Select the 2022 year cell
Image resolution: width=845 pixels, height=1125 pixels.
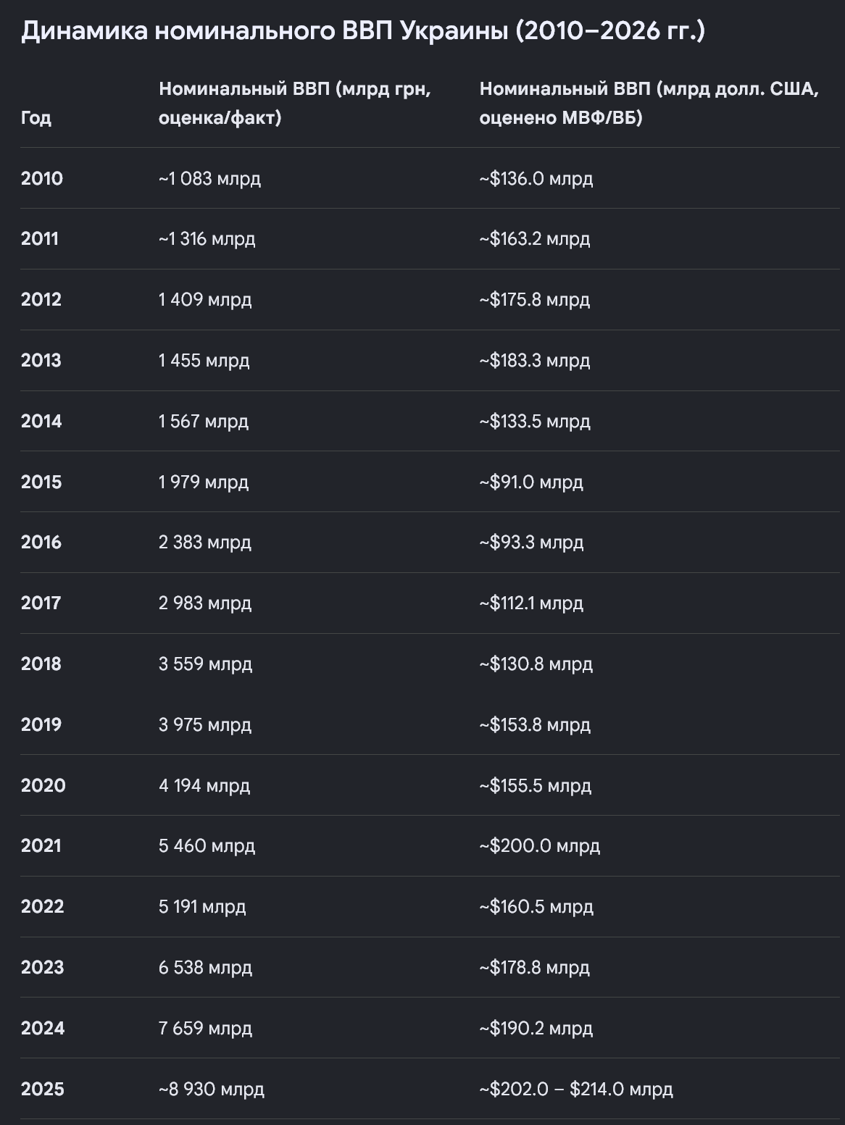point(43,907)
